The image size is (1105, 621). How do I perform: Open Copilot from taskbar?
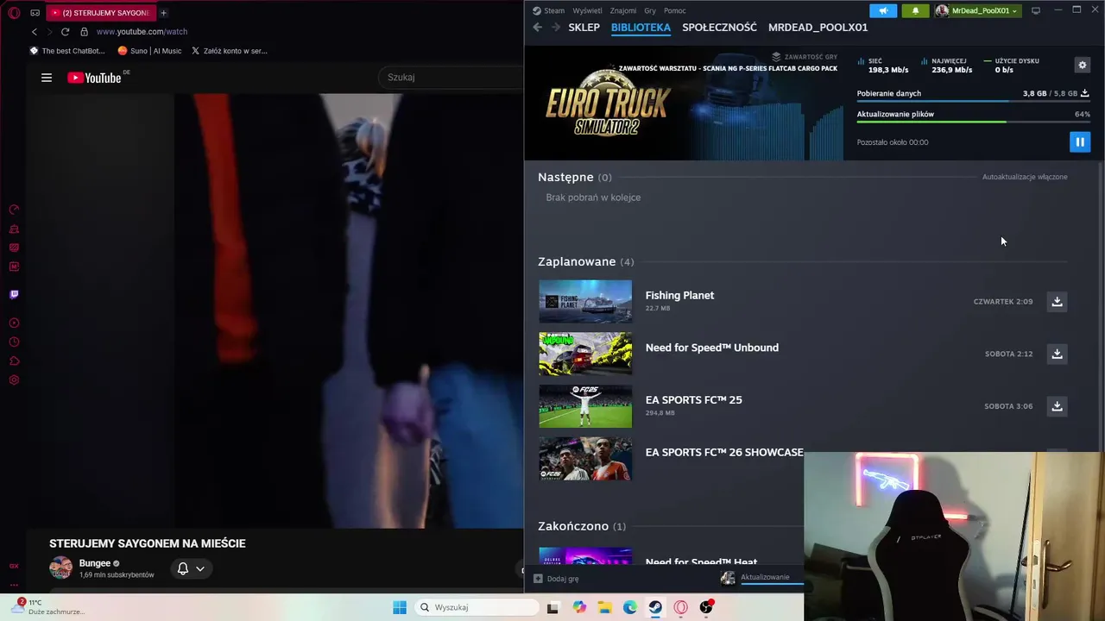(x=579, y=607)
